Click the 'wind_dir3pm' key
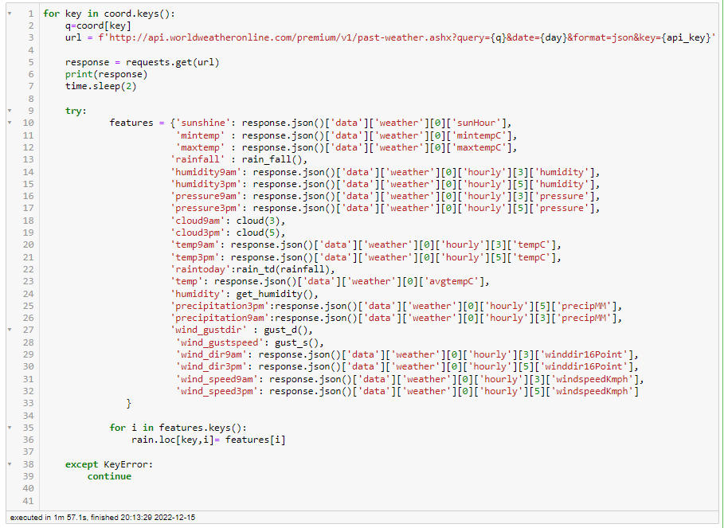 [x=212, y=366]
